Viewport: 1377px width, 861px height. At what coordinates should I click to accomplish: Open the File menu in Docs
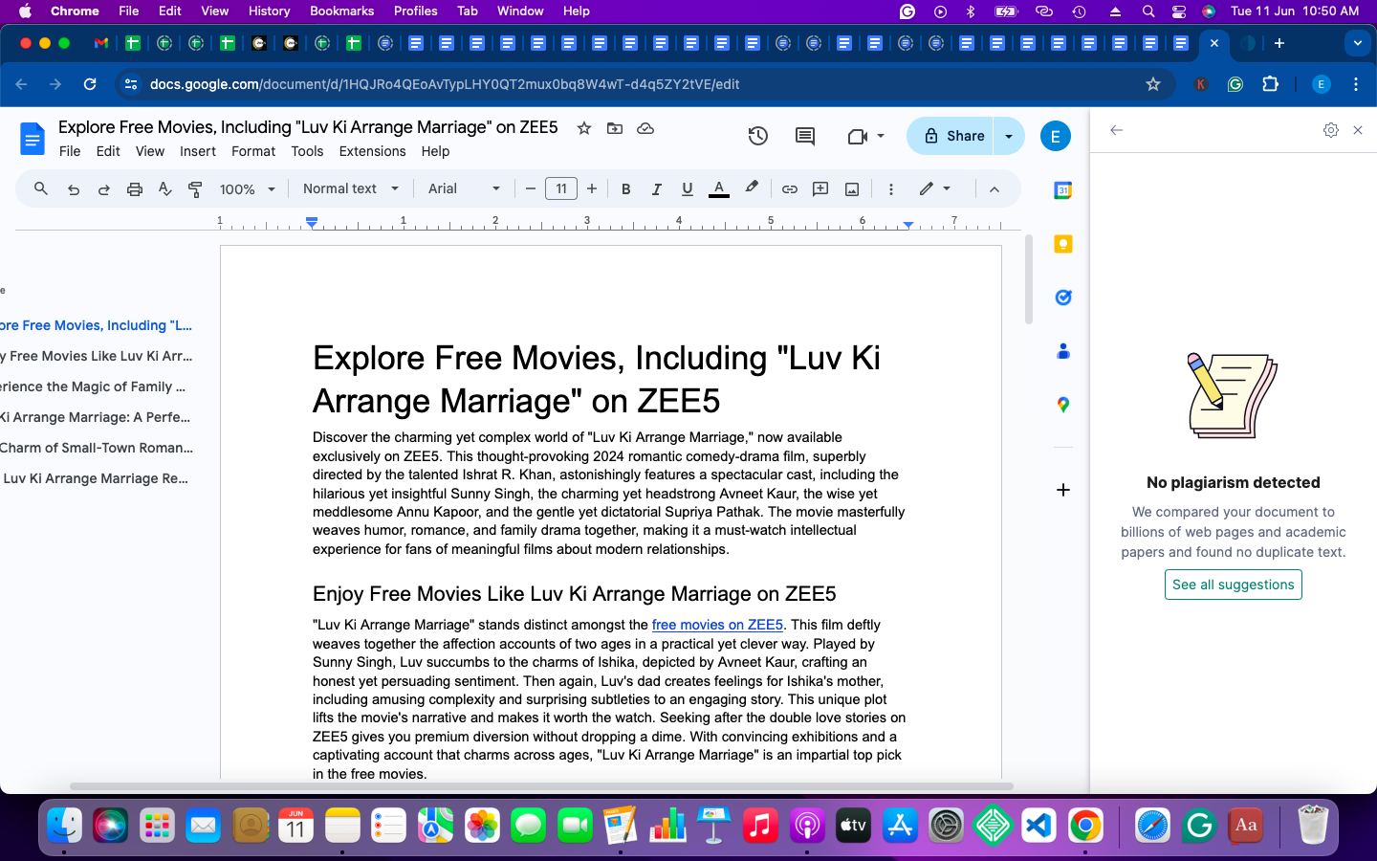click(70, 151)
